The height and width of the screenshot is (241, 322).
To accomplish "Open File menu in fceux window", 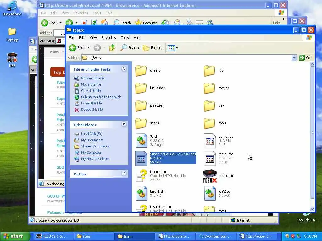I will 71,38.
